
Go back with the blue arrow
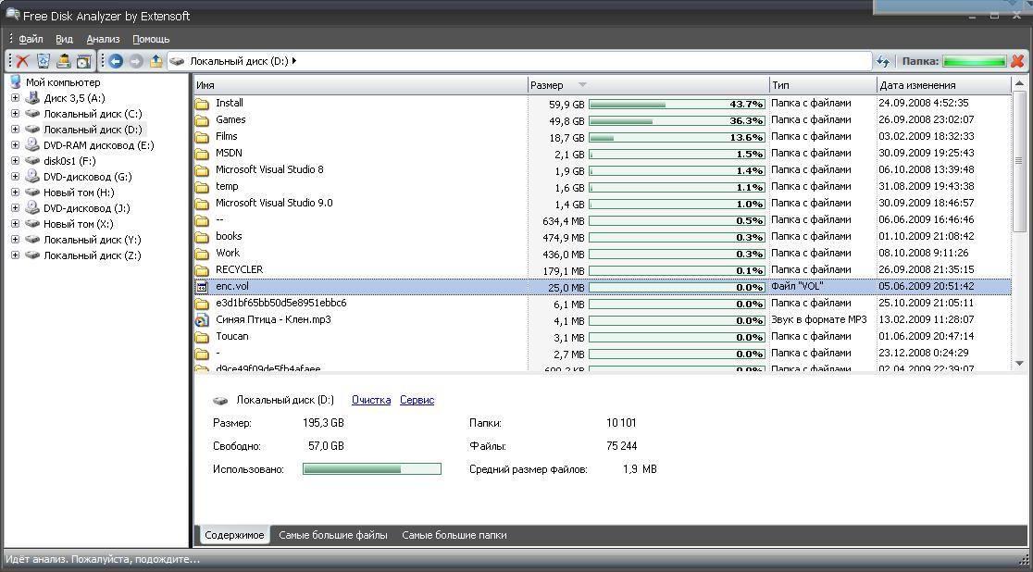pos(116,61)
